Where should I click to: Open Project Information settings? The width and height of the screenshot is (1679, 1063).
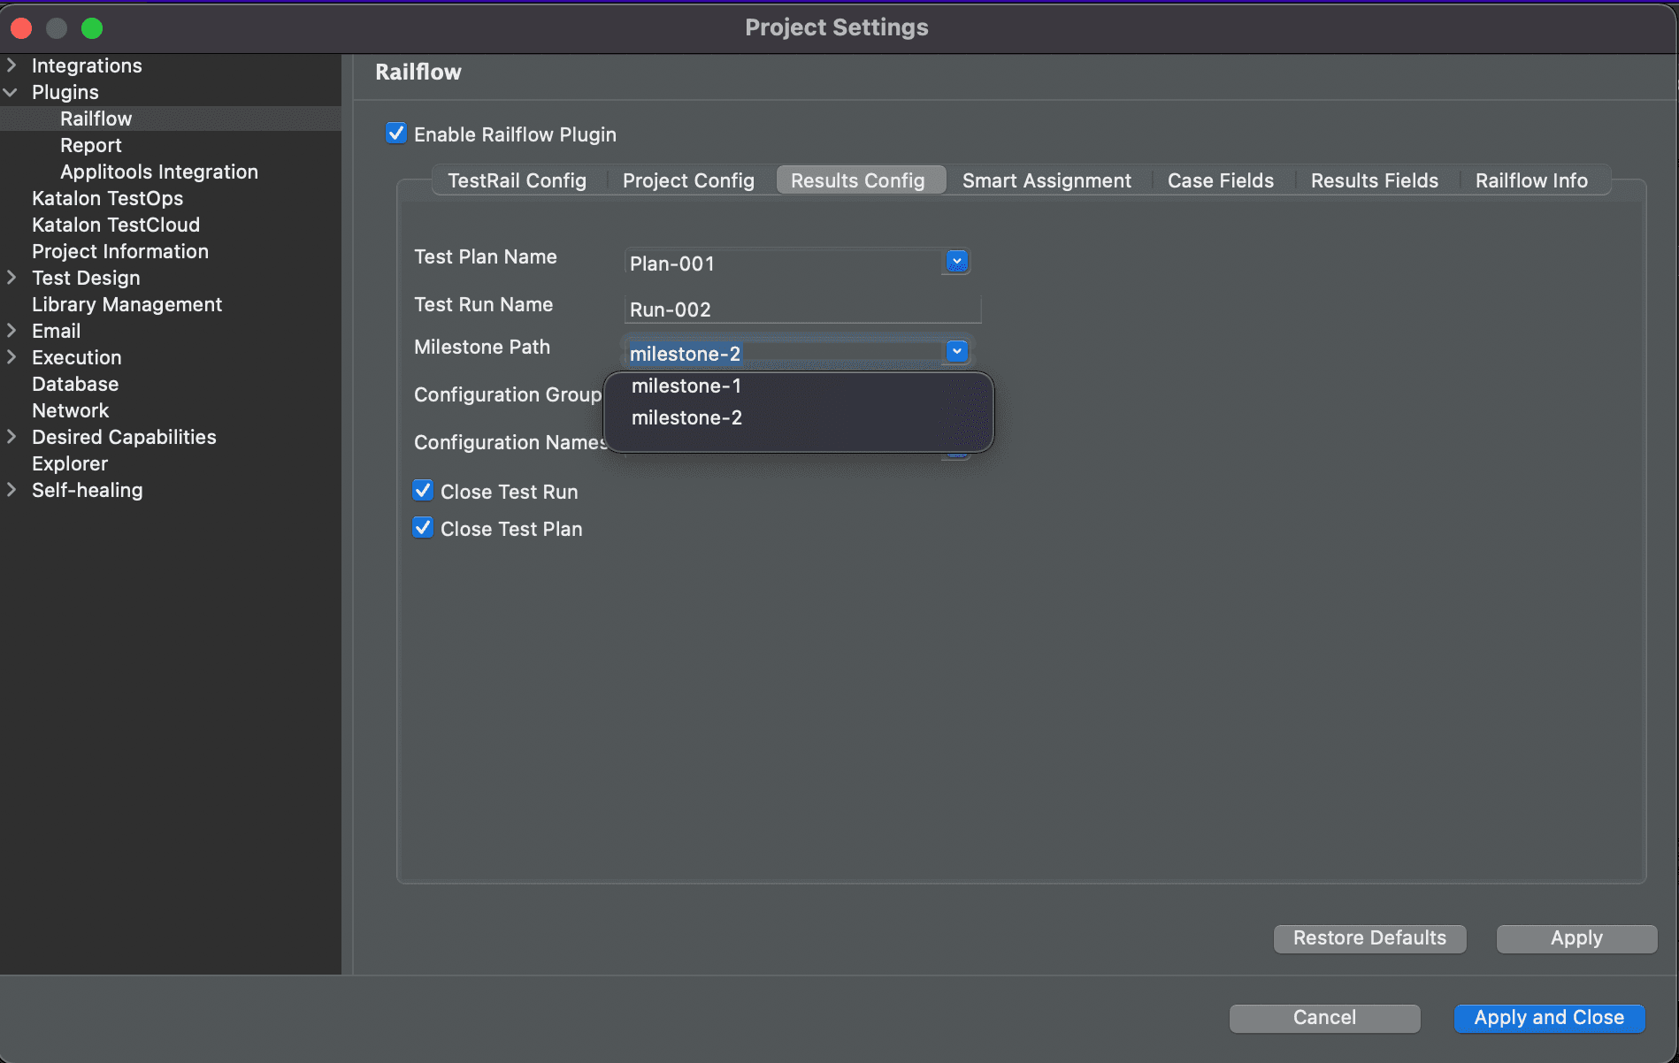tap(120, 251)
